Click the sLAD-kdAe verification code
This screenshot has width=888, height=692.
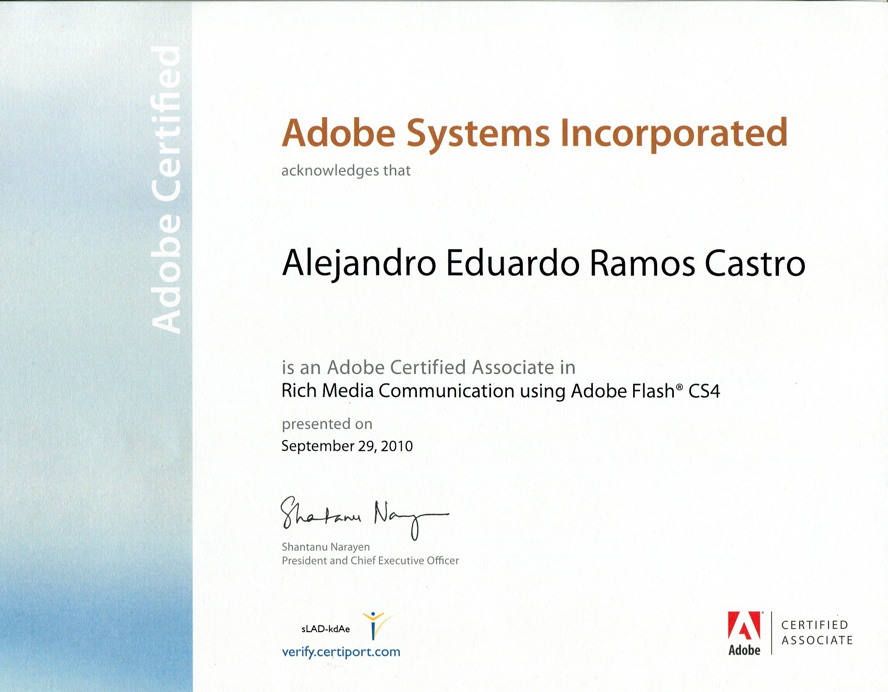tap(326, 629)
